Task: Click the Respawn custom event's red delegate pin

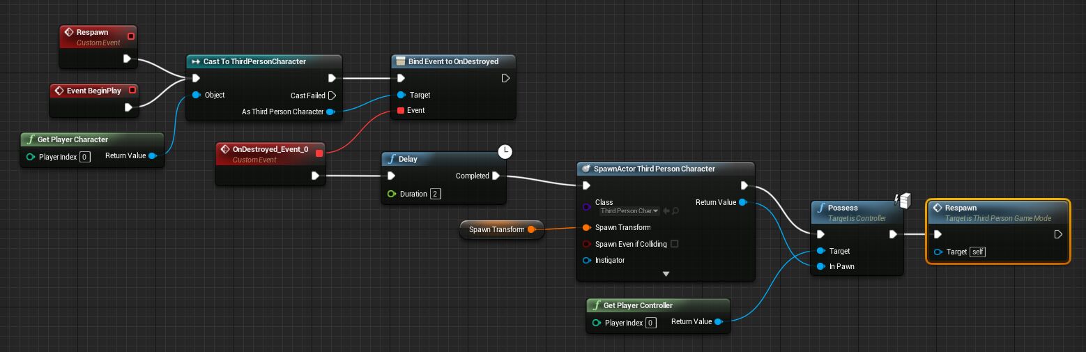Action: 131,36
